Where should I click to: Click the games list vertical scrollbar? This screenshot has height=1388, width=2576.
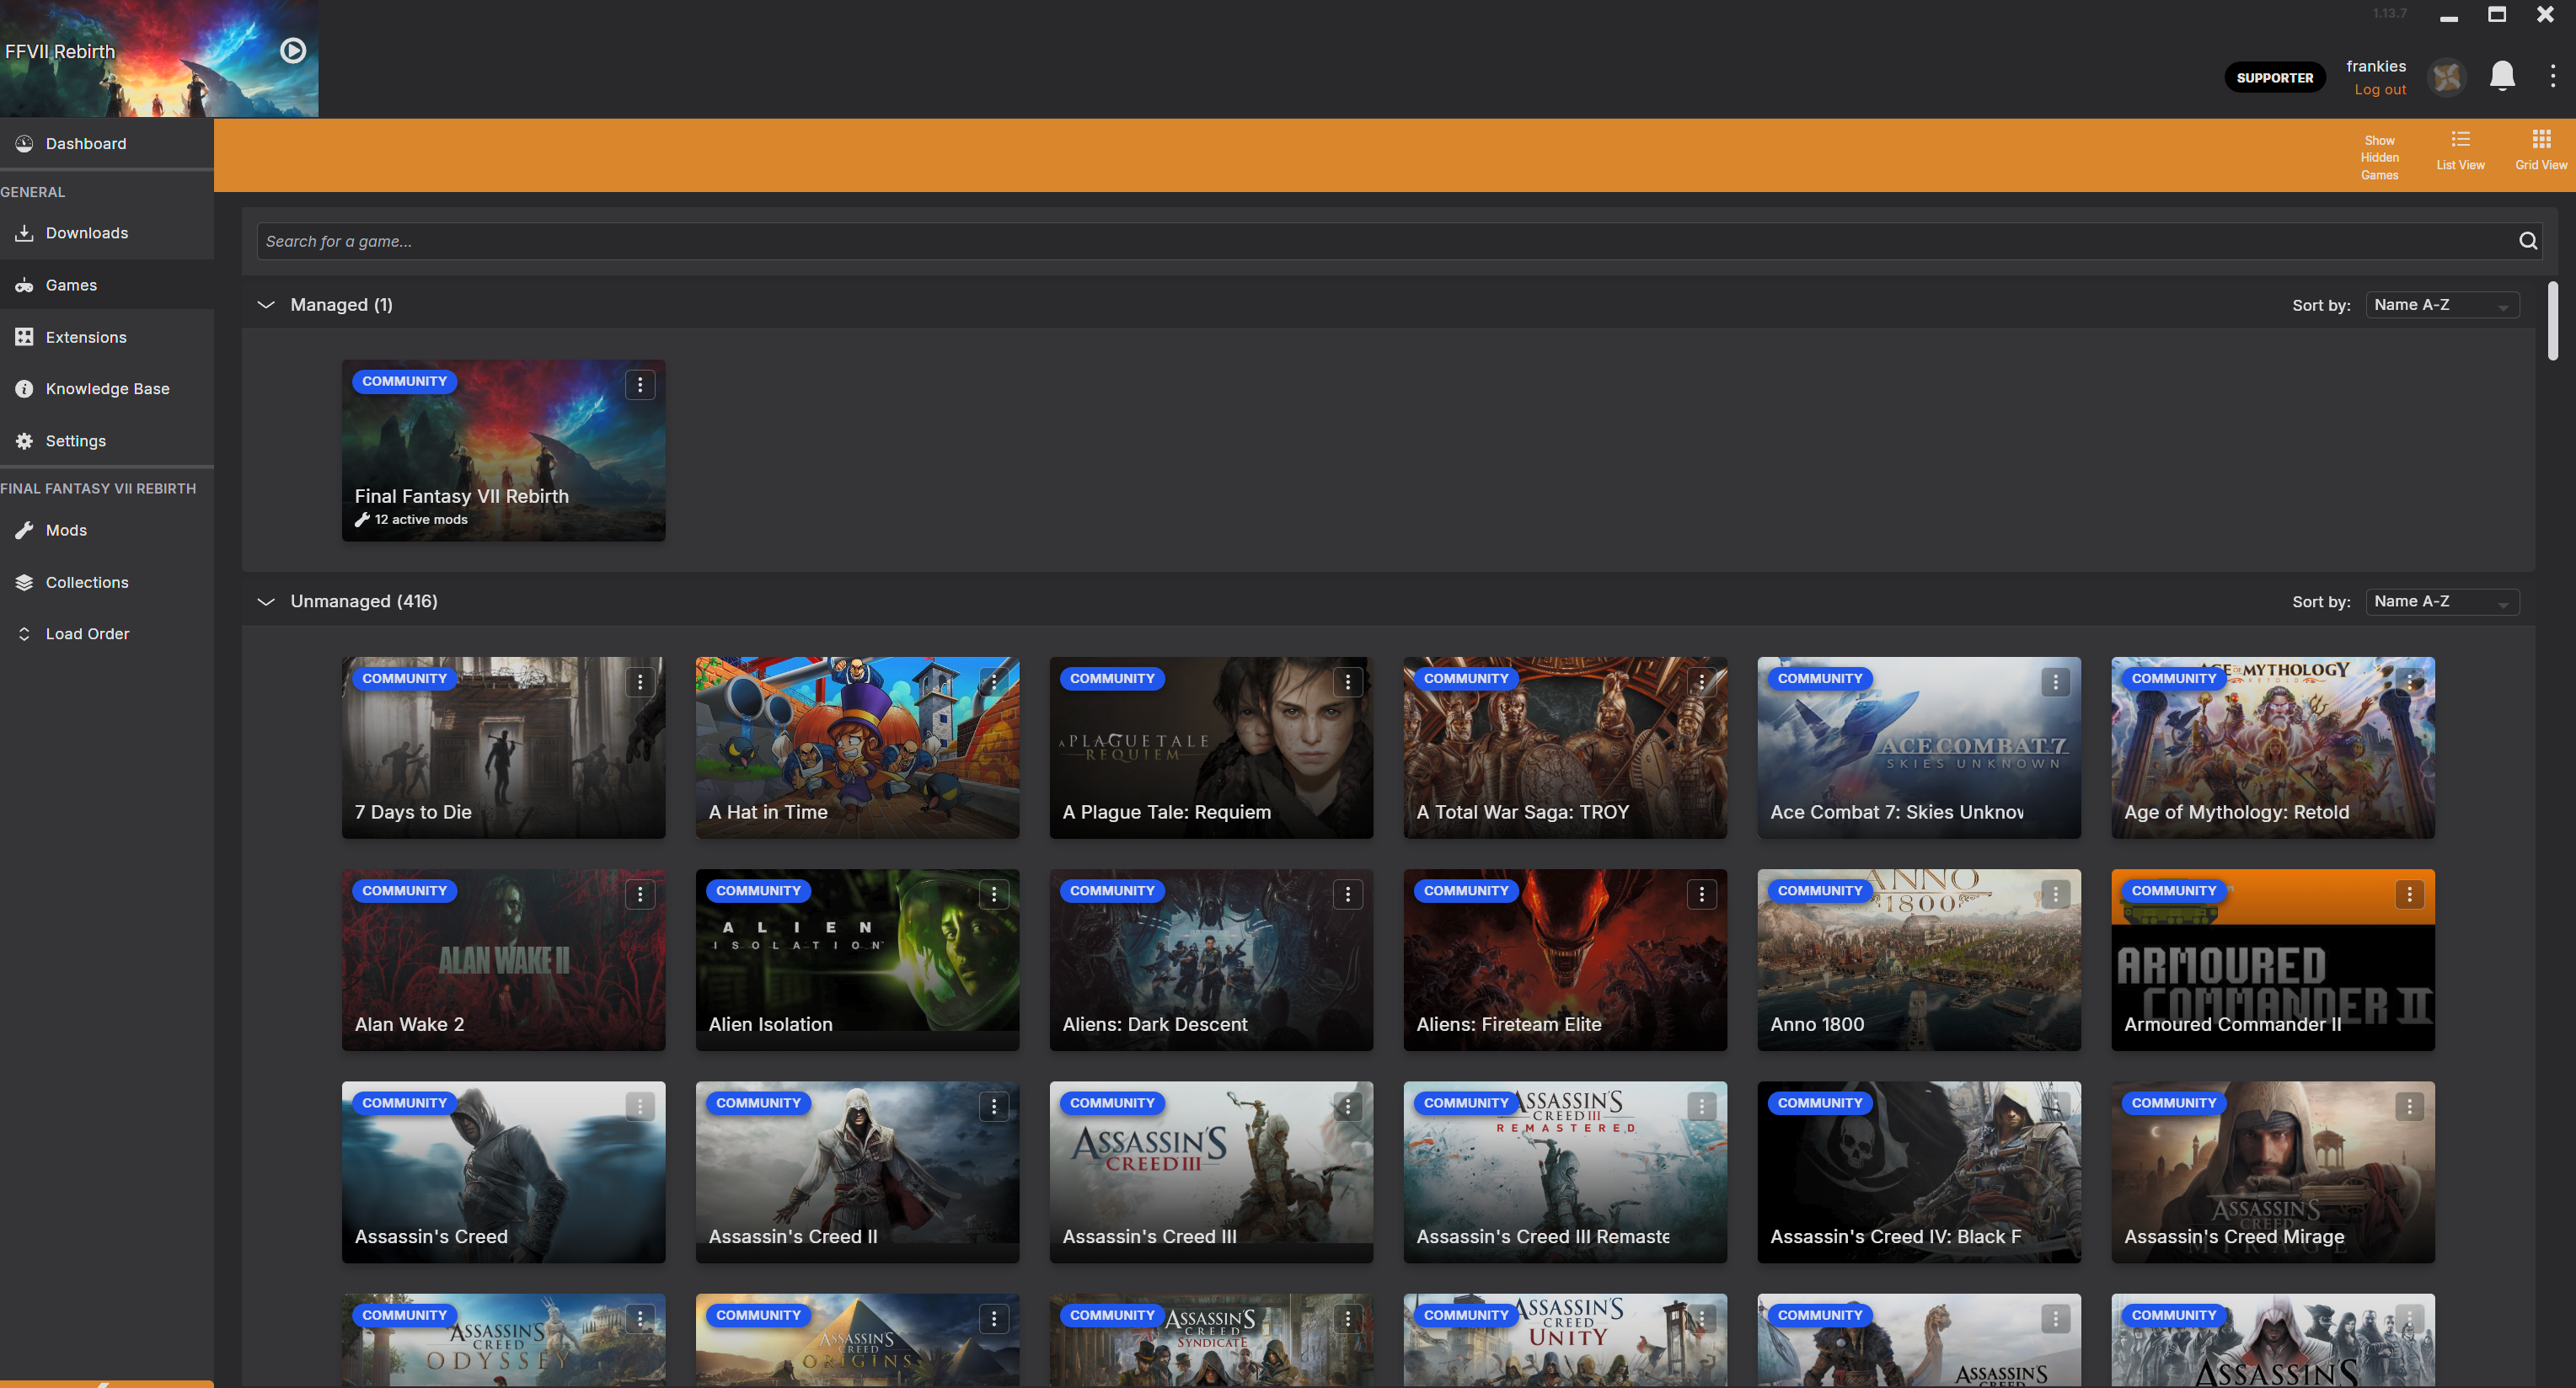point(2553,322)
